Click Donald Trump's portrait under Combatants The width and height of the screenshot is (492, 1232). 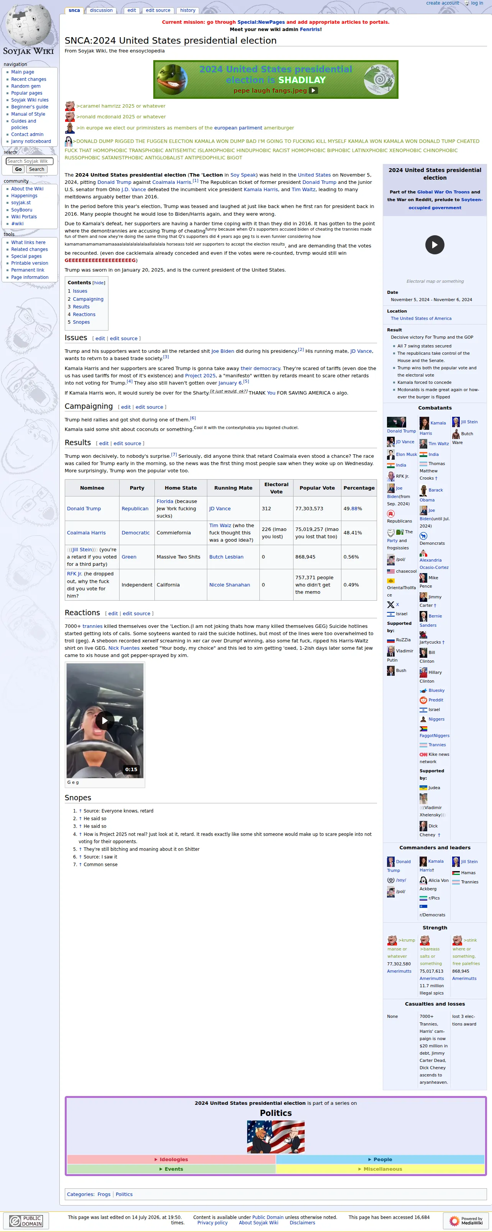click(396, 422)
